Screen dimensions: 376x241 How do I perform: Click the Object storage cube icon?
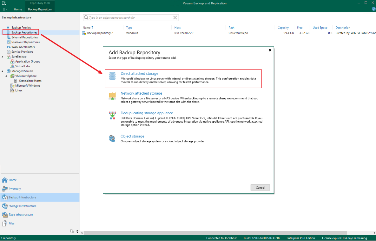(x=112, y=138)
